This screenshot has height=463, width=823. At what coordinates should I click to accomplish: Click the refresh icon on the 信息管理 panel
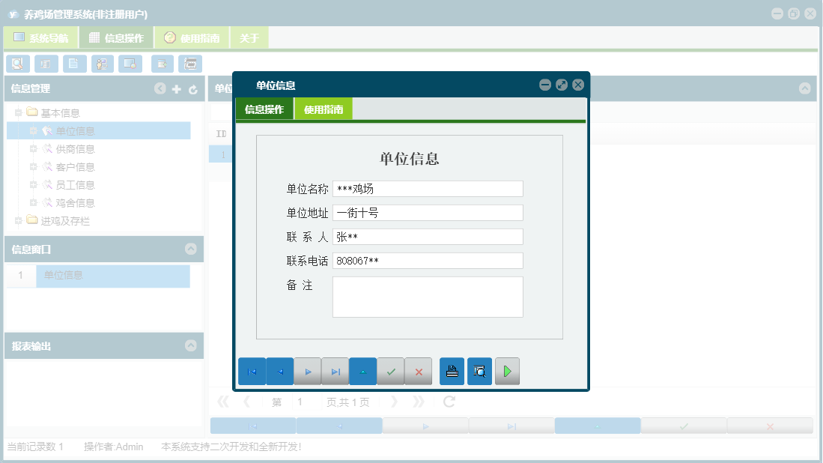pos(192,88)
